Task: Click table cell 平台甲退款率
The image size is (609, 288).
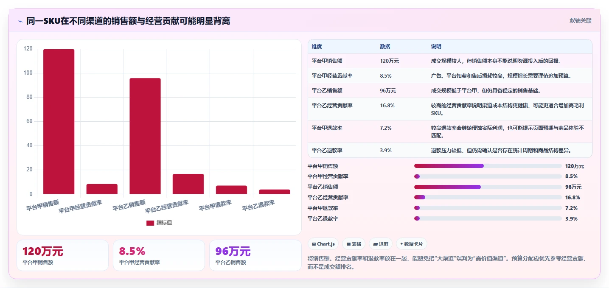Action: tap(327, 128)
